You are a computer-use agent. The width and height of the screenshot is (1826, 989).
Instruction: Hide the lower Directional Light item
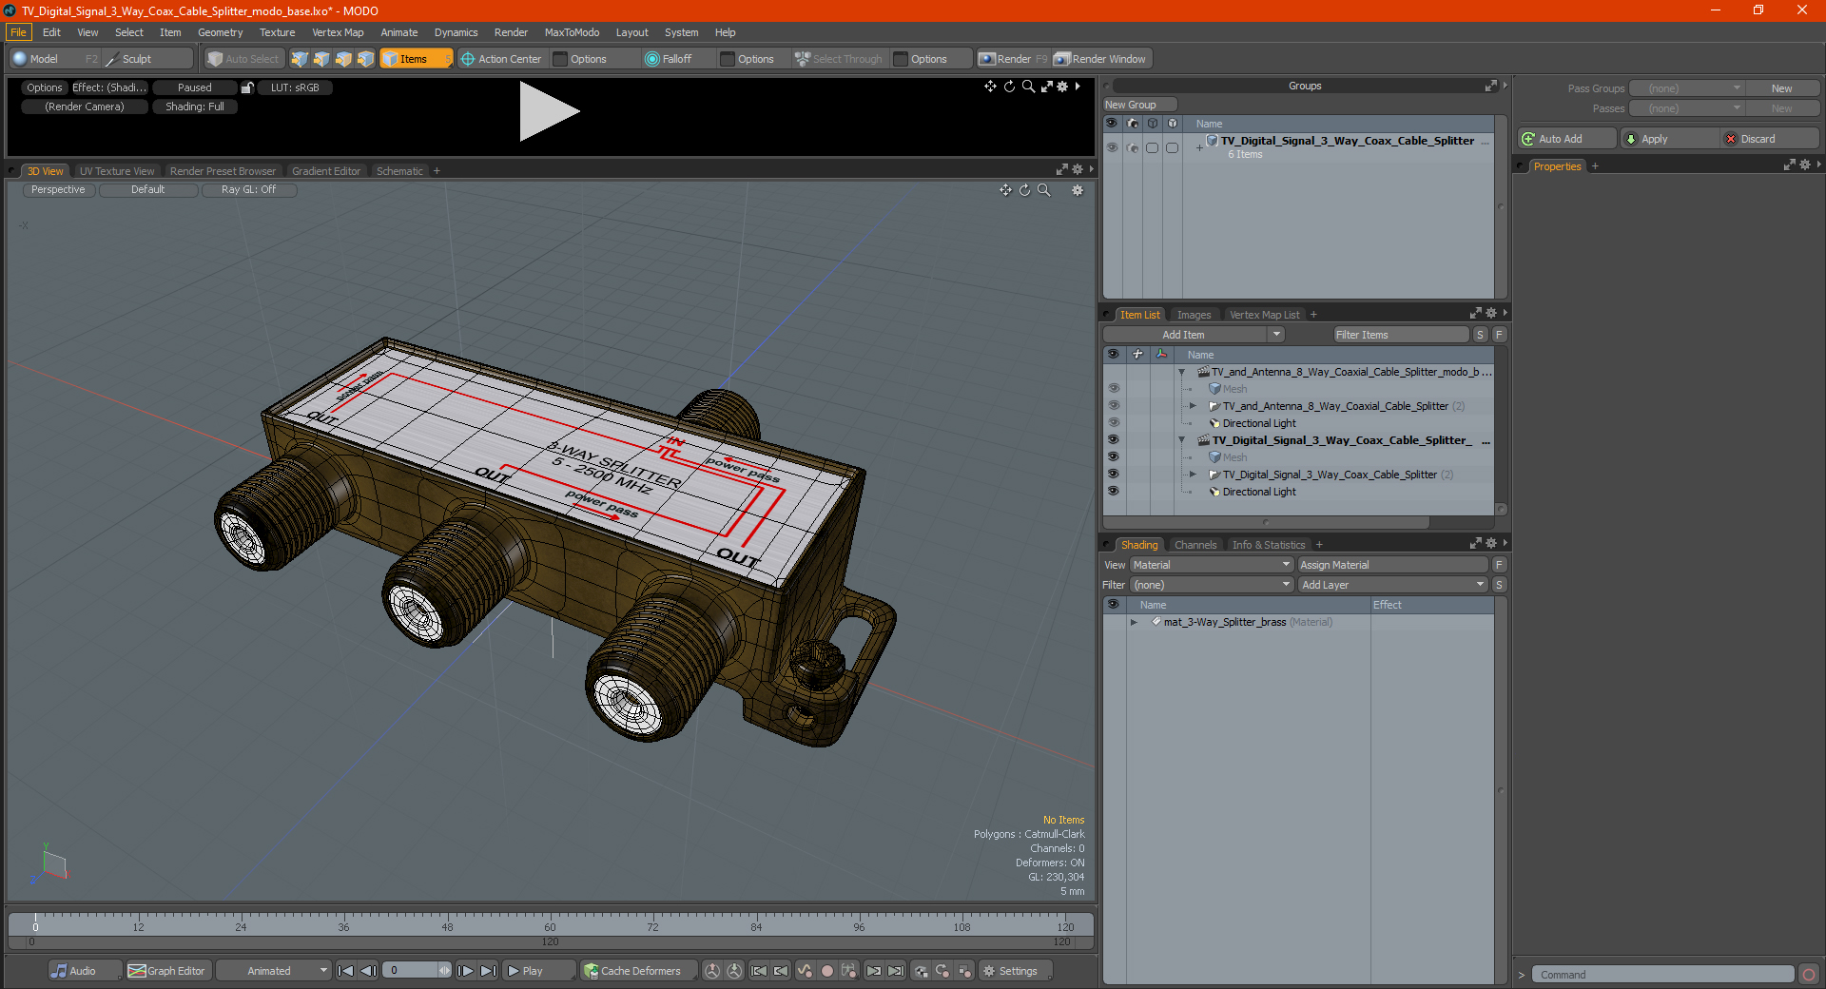1113,492
